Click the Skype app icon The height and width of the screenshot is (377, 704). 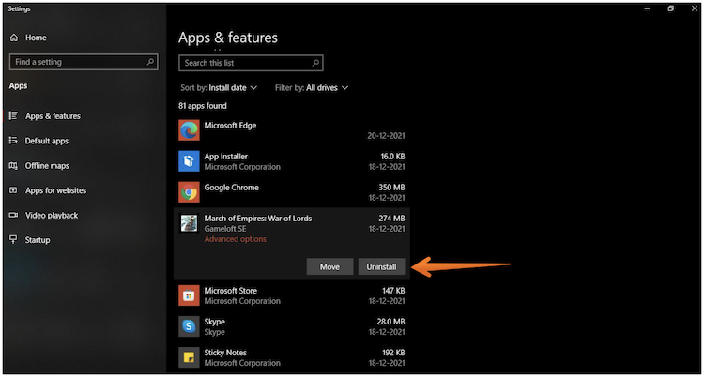pos(189,326)
